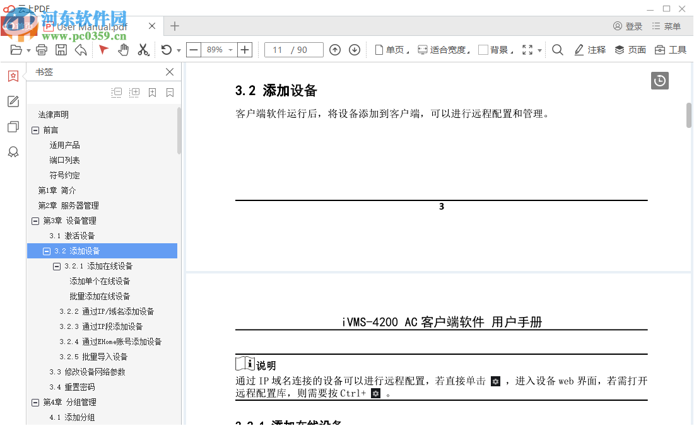Open the 工具 toolbox
The width and height of the screenshot is (694, 426).
click(x=669, y=49)
